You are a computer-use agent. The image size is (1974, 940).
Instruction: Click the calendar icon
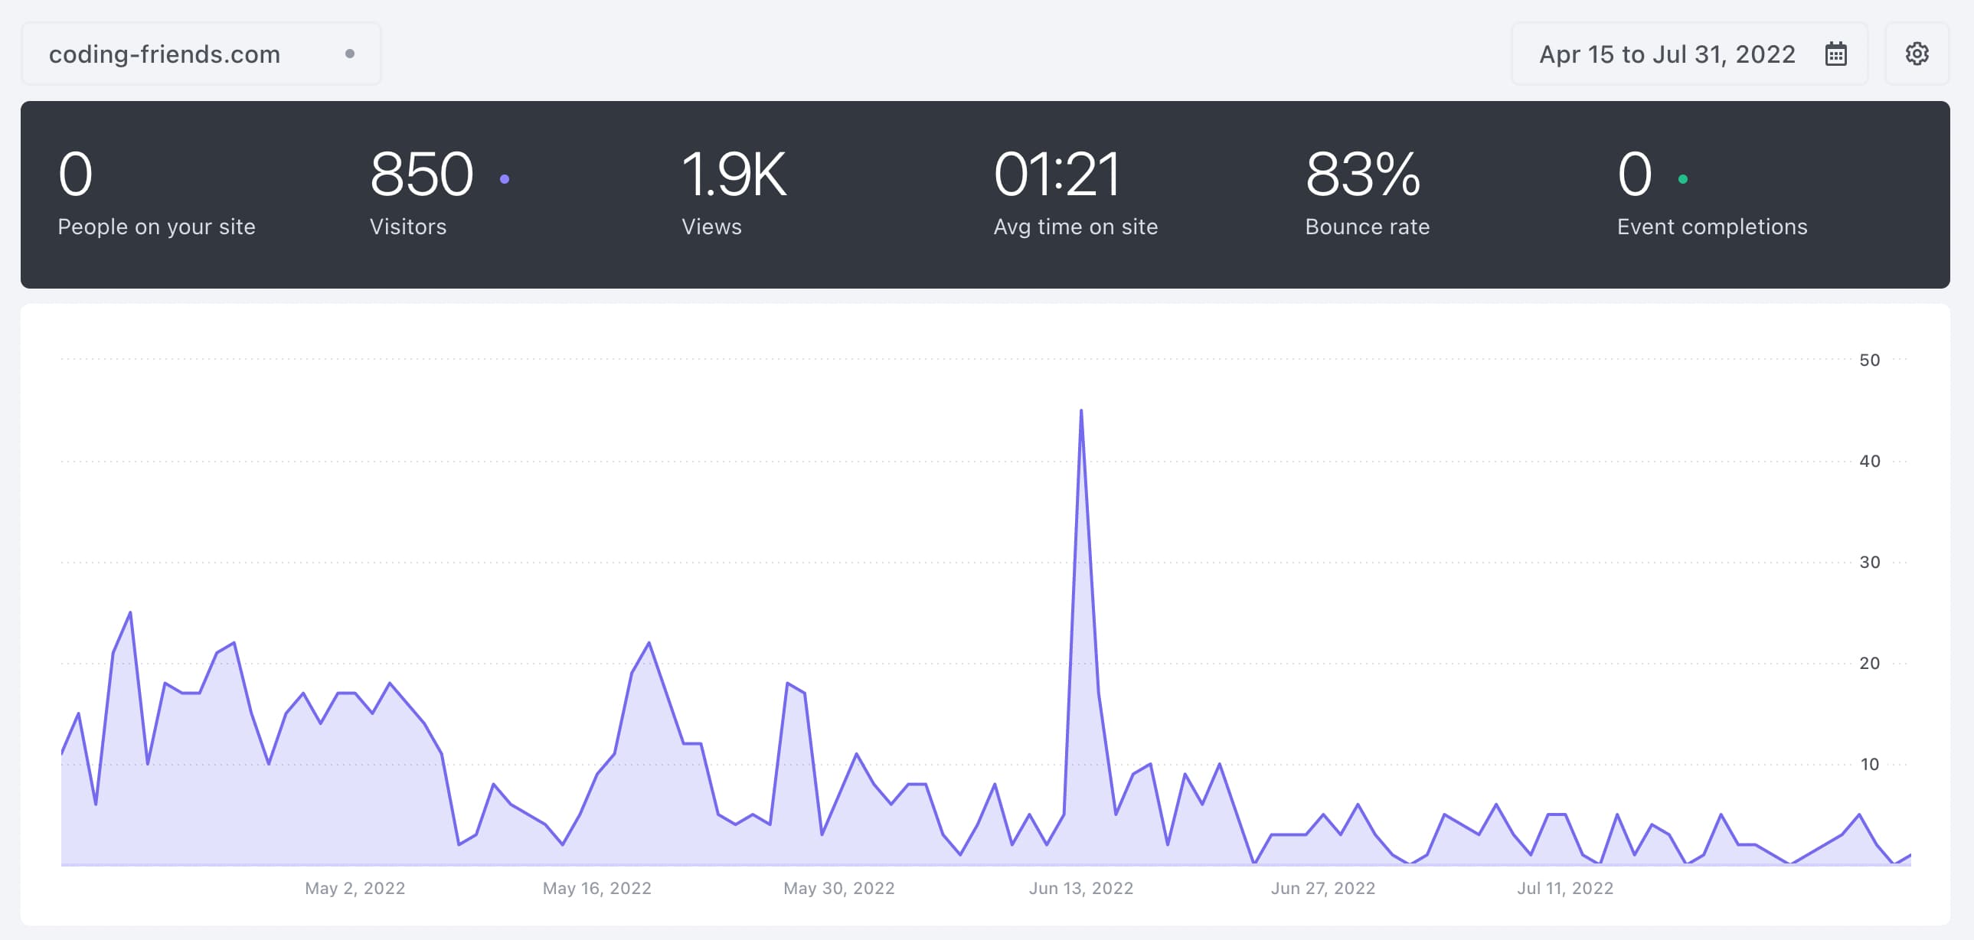[1836, 54]
